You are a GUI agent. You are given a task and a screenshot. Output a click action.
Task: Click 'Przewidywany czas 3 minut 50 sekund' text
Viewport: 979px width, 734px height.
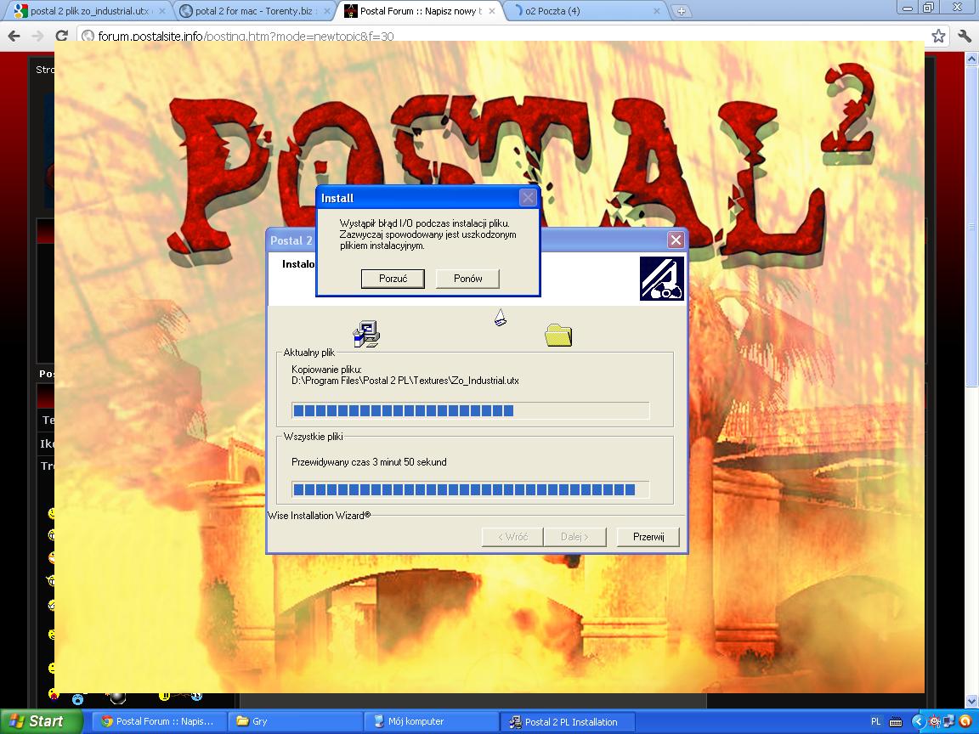(369, 462)
